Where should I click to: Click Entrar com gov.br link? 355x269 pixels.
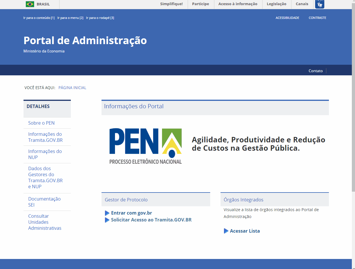[x=131, y=213]
